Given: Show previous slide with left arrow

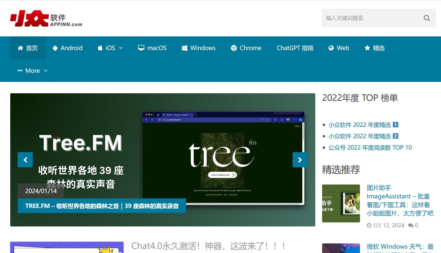Looking at the screenshot, I should [x=25, y=160].
